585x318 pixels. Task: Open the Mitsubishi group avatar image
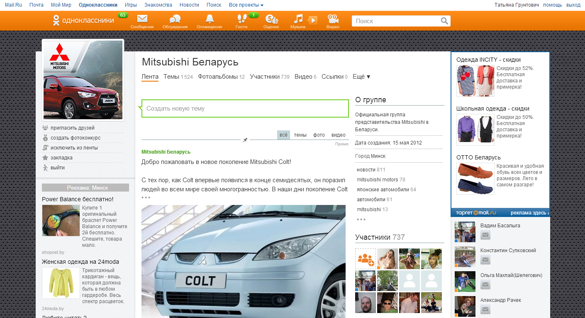pos(83,80)
